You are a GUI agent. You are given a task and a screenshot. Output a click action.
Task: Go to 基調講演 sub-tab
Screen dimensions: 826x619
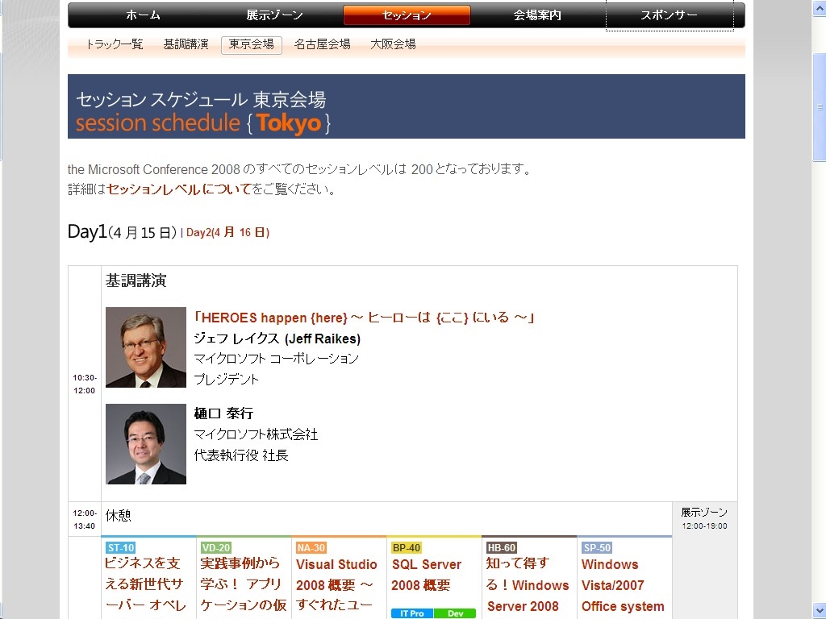pos(186,44)
